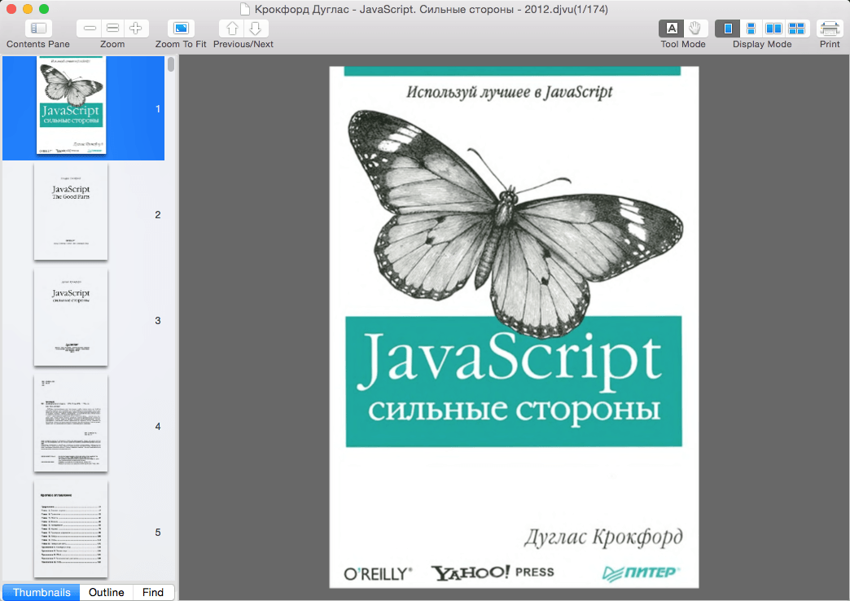
Task: Go to previous page with up arrow
Action: pos(232,29)
